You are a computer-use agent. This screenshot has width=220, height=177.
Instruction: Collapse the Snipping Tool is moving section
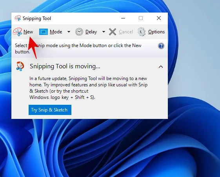(x=161, y=67)
